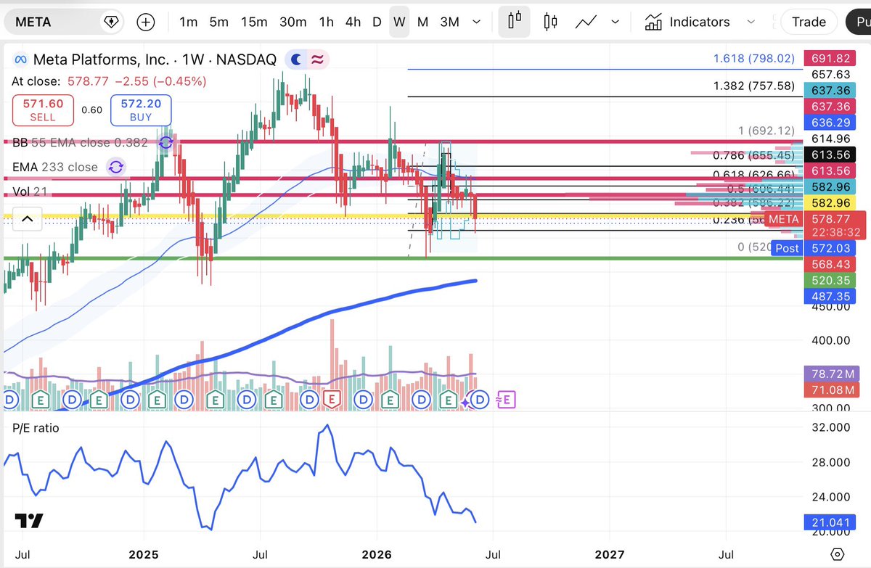This screenshot has height=568, width=871.
Task: Click the last D dividend marker with sparkle
Action: click(479, 399)
